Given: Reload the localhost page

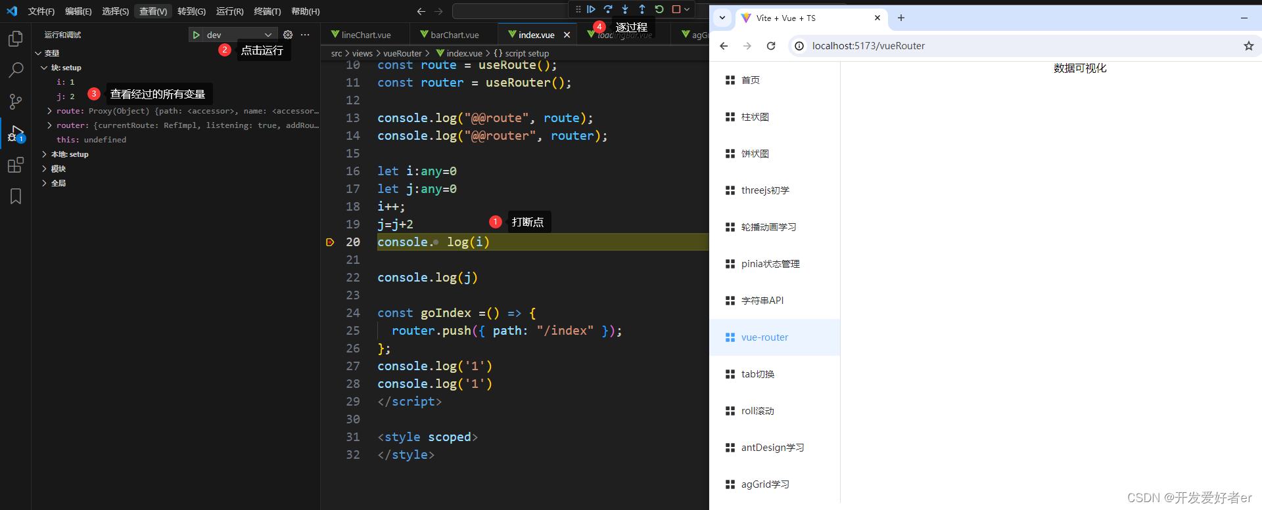Looking at the screenshot, I should (771, 46).
